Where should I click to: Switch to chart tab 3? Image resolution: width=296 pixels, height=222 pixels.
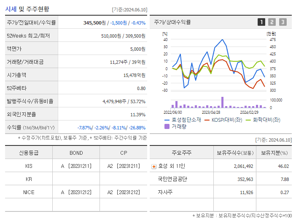click(x=283, y=22)
